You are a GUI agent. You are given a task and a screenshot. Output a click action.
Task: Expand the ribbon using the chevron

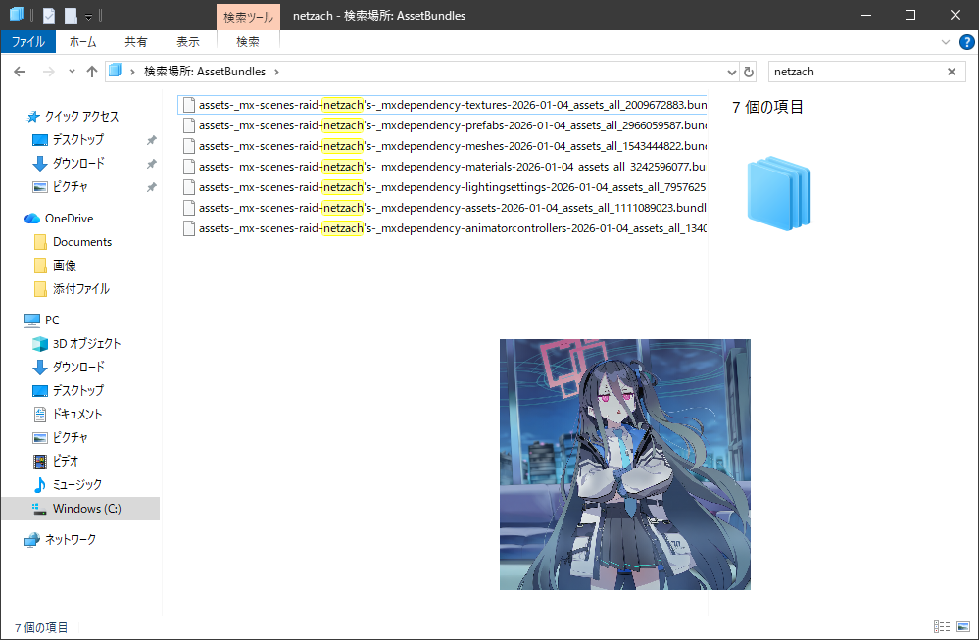click(946, 42)
